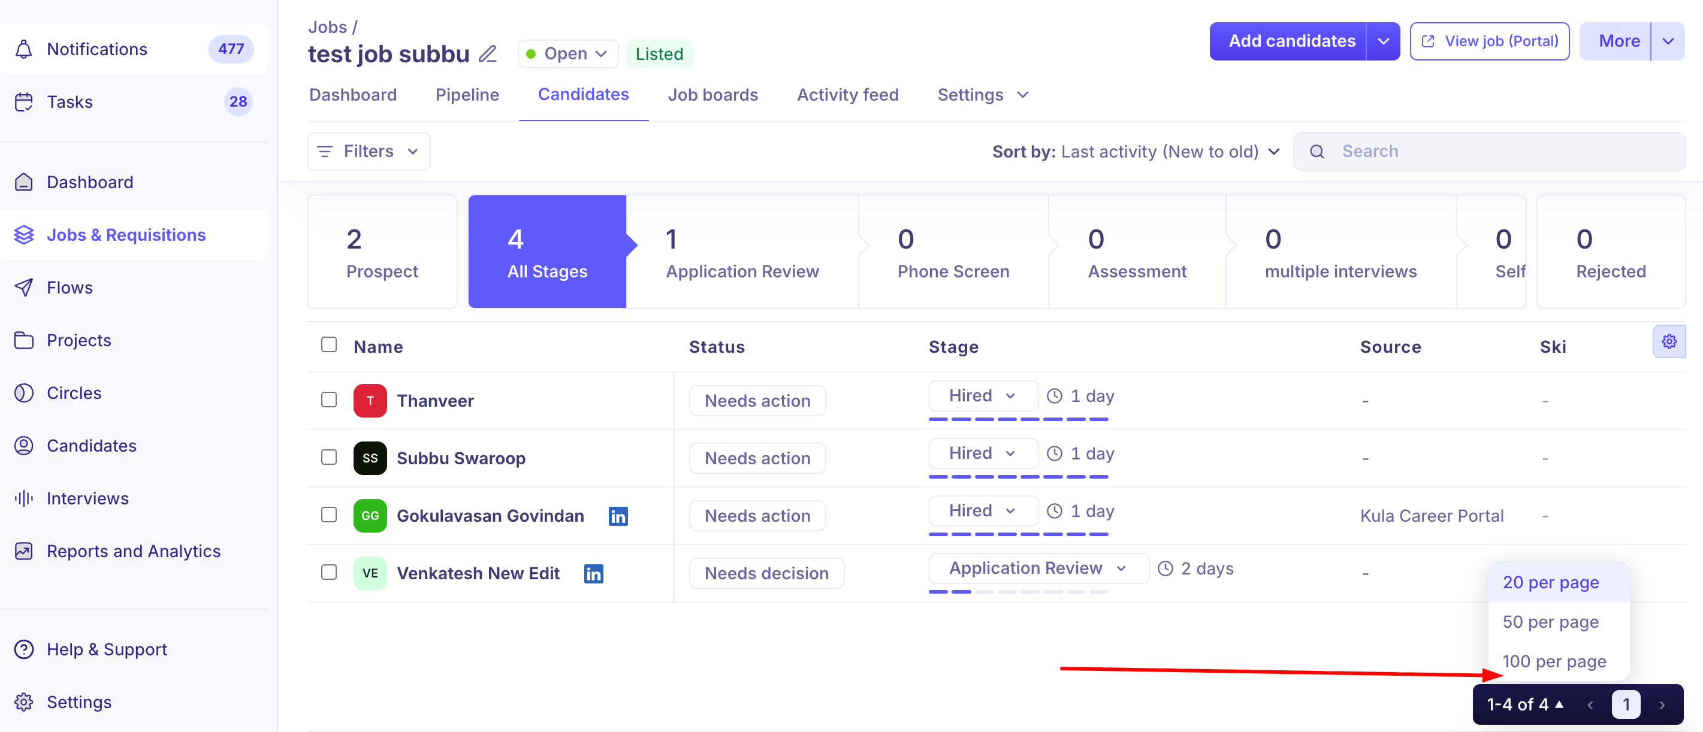Switch to the Job boards tab
The width and height of the screenshot is (1703, 732).
712,95
